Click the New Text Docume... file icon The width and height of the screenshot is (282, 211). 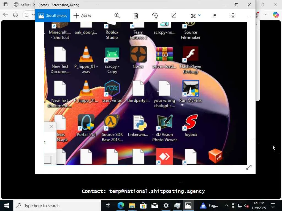tap(60, 54)
